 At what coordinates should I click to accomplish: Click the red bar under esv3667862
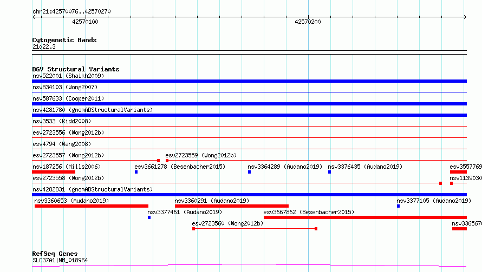[x=365, y=217]
